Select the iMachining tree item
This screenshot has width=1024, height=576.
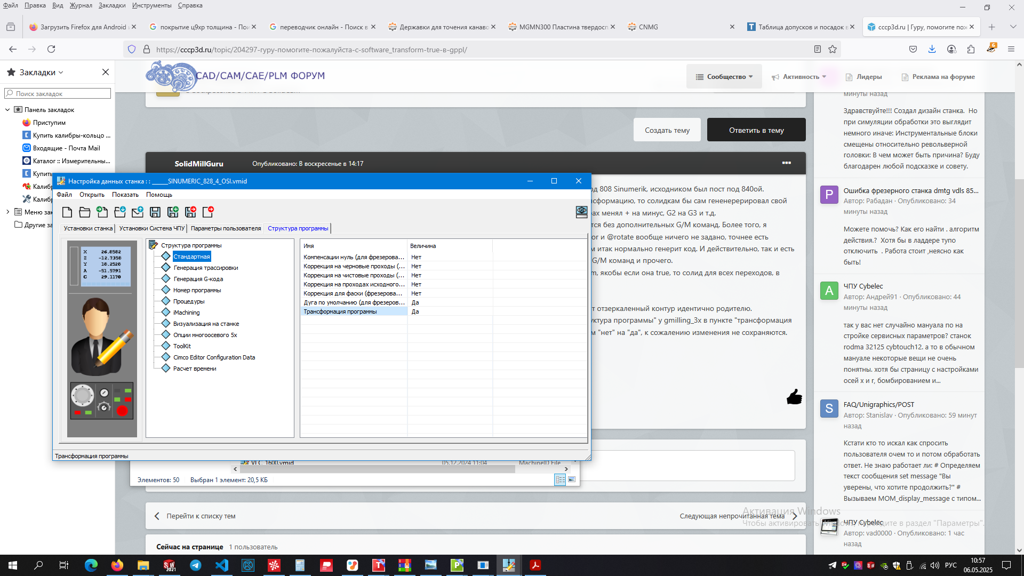point(186,313)
